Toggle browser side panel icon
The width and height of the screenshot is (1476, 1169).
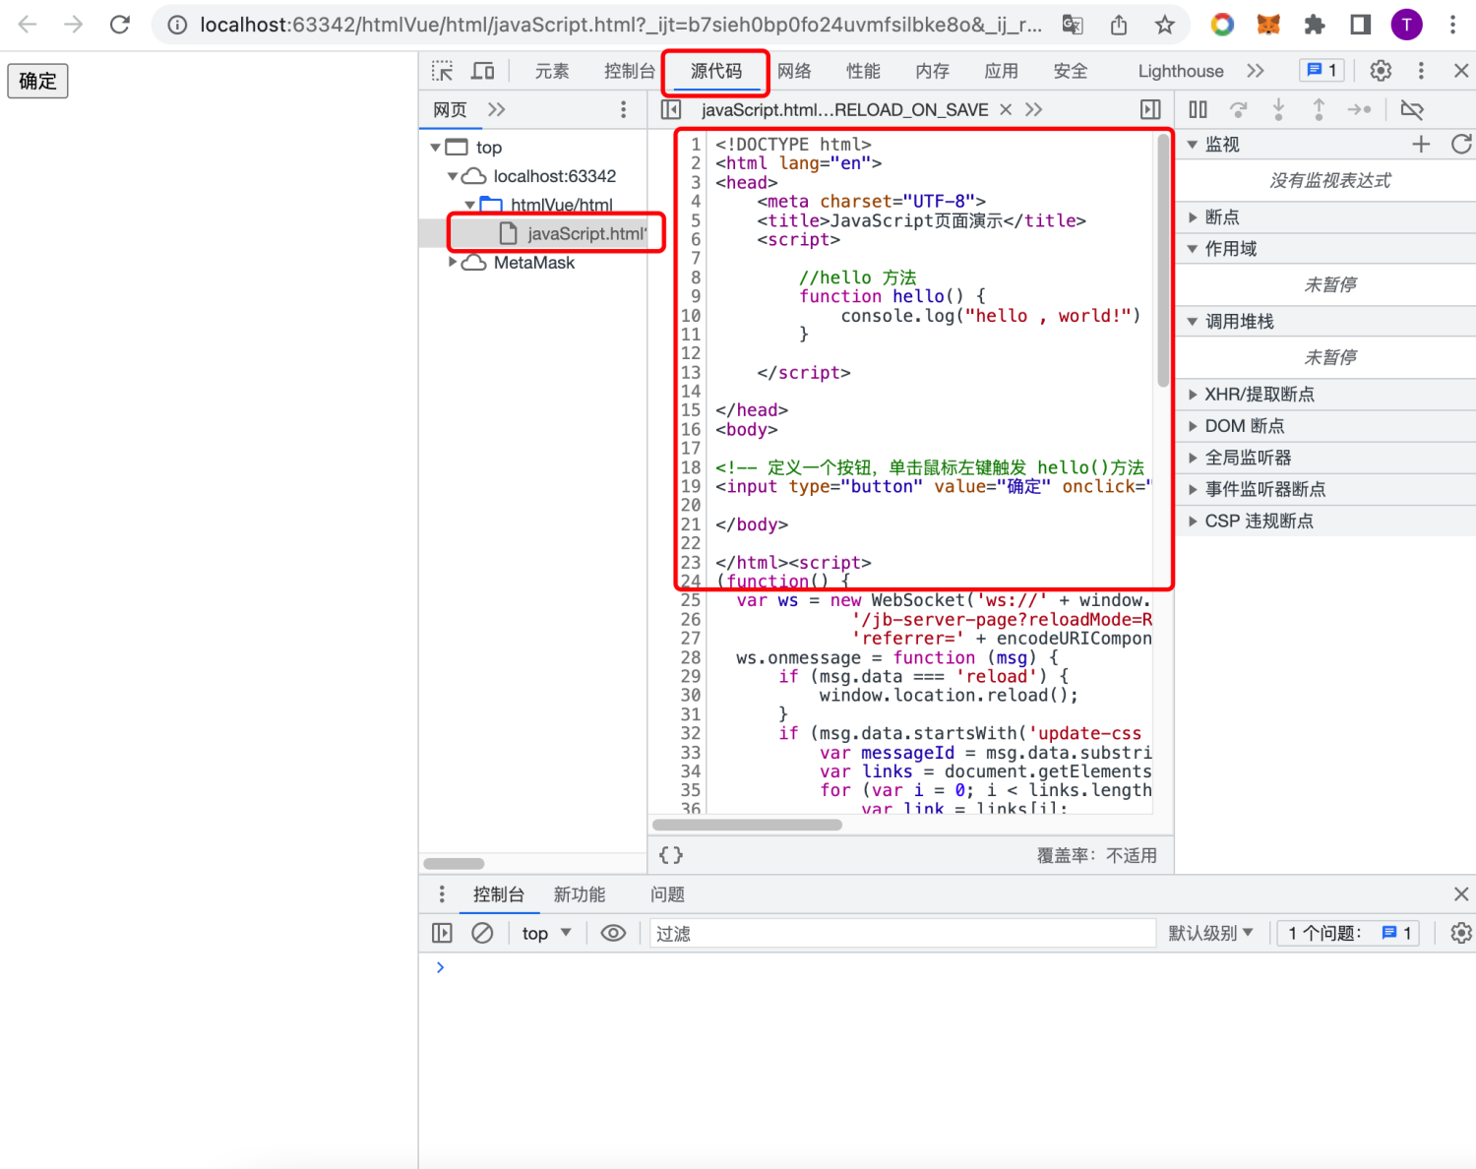tap(1361, 25)
